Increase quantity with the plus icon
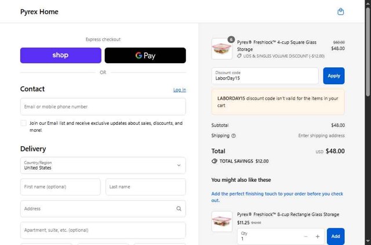 click(x=318, y=236)
